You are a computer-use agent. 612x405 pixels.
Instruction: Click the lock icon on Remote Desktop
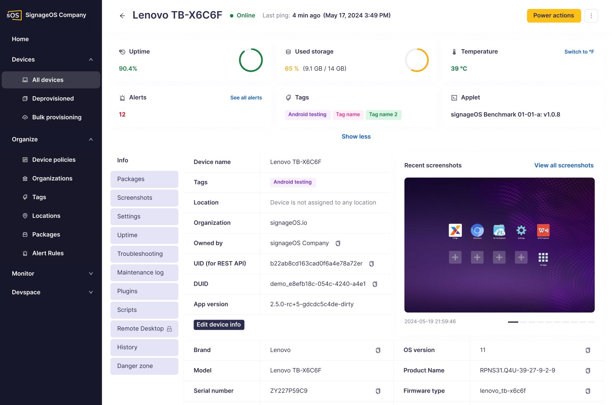click(169, 329)
